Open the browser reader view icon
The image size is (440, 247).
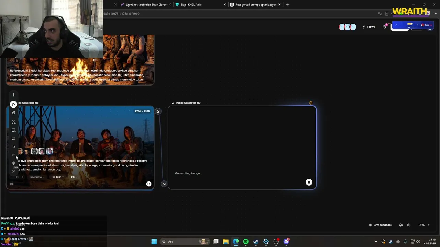click(x=387, y=14)
